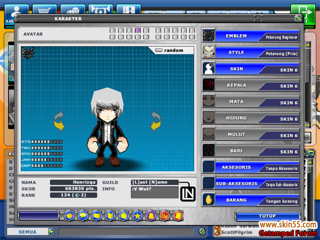This screenshot has height=240, width=320.
Task: Select the first avatar slot in bottom row
Action: pos(112,37)
